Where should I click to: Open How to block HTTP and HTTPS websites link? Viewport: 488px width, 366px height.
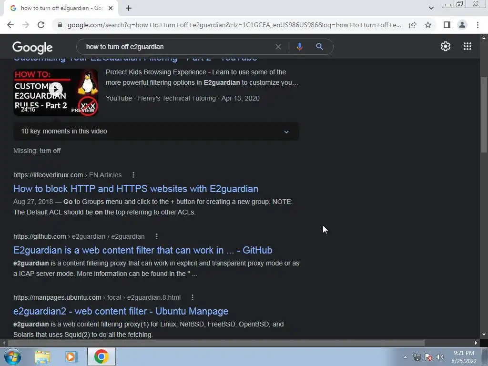[136, 189]
